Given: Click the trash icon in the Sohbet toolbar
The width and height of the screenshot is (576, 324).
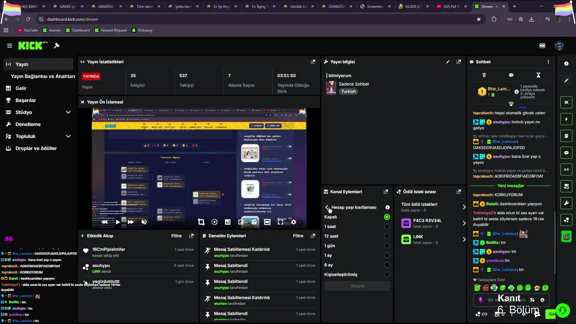Looking at the screenshot, I should 484,75.
